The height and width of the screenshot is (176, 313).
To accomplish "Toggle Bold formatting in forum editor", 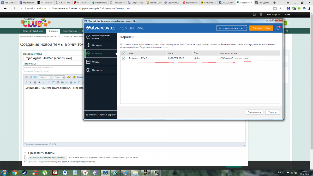I will coord(26,82).
